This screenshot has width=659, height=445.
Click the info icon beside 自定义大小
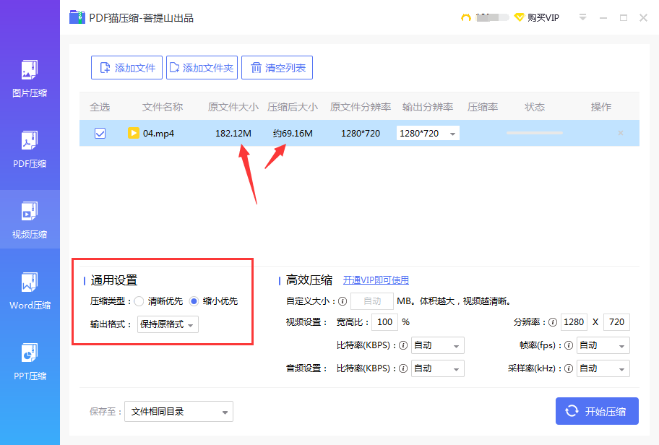pyautogui.click(x=343, y=301)
